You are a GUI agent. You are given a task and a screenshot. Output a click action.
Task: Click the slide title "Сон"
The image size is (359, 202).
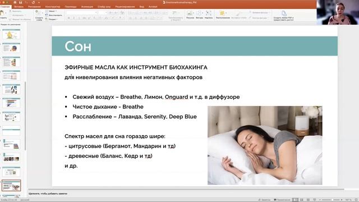click(78, 46)
